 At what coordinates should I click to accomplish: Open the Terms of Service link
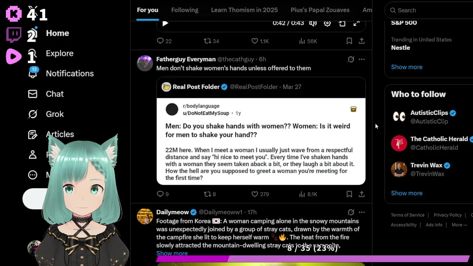click(408, 215)
